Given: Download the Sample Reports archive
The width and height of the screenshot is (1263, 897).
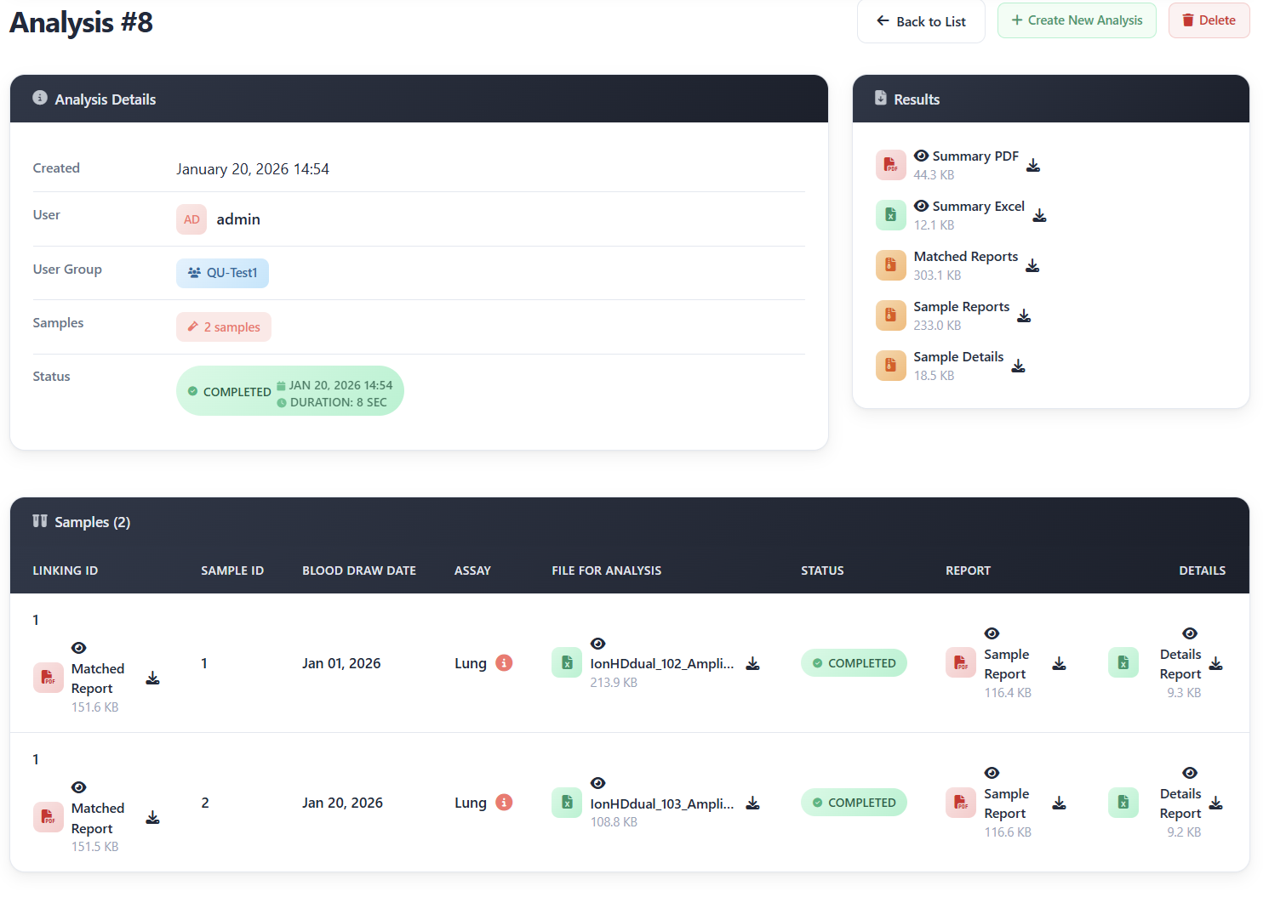Looking at the screenshot, I should tap(1024, 316).
